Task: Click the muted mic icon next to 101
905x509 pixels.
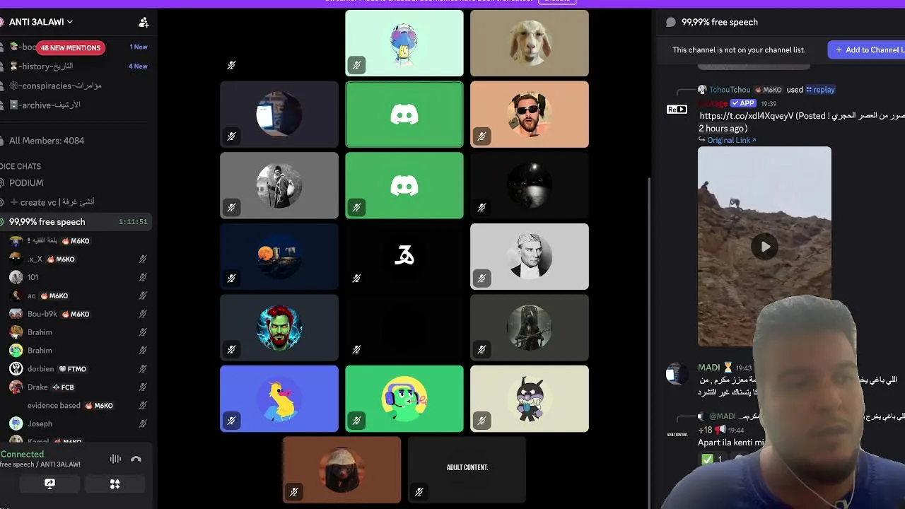Action: click(143, 278)
